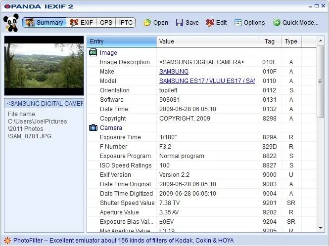This screenshot has width=329, height=246.
Task: Click the vertical scrollbar thumb
Action: pos(321,82)
